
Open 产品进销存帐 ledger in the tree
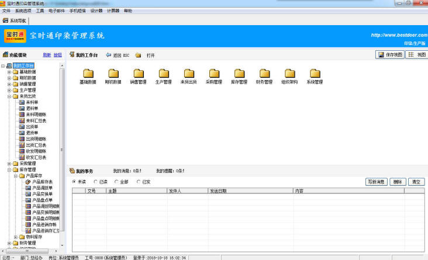(44, 224)
